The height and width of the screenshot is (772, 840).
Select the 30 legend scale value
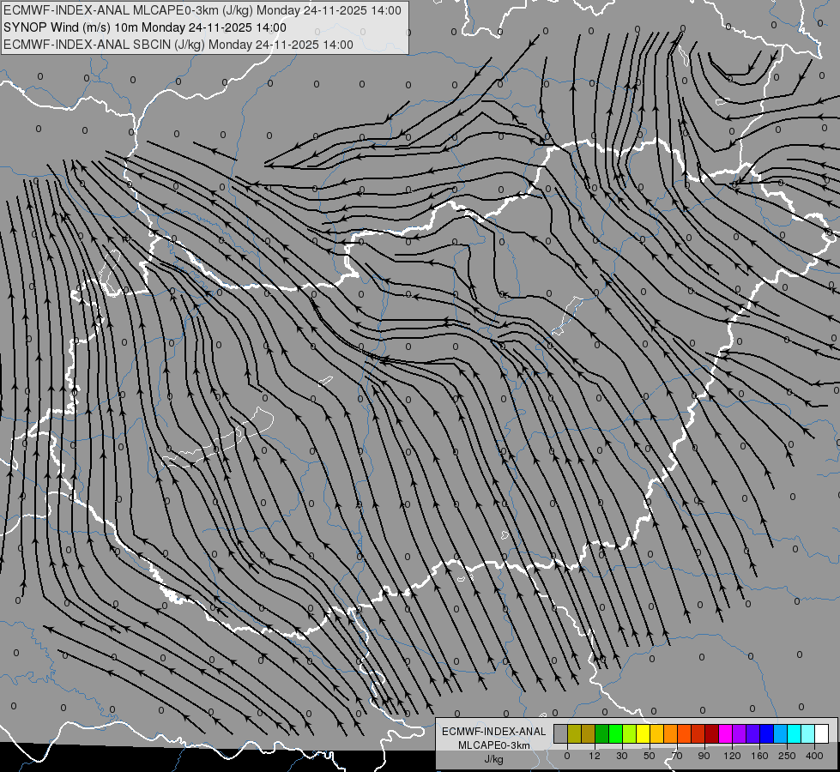(x=622, y=756)
